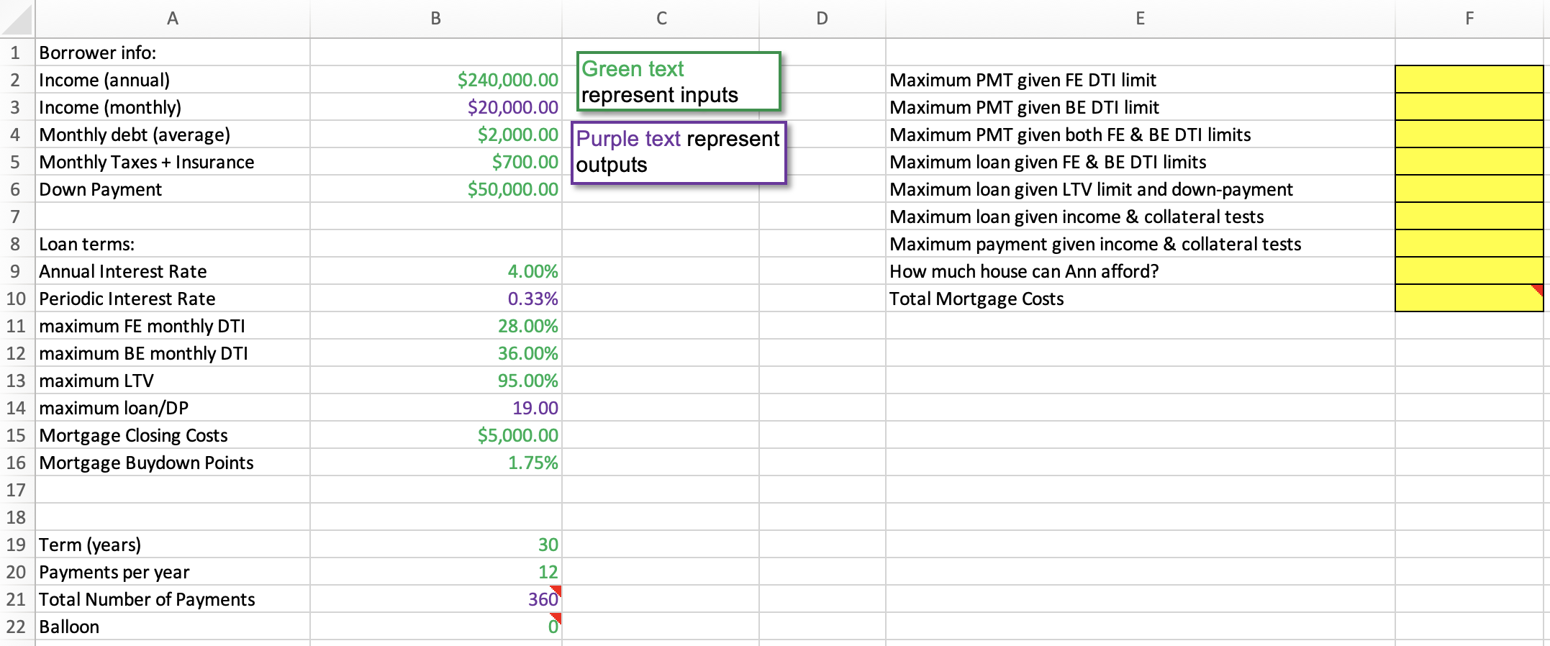Select yellow cell for Maximum PMT given BE DTI limit
Viewport: 1550px width, 646px height.
click(1469, 107)
